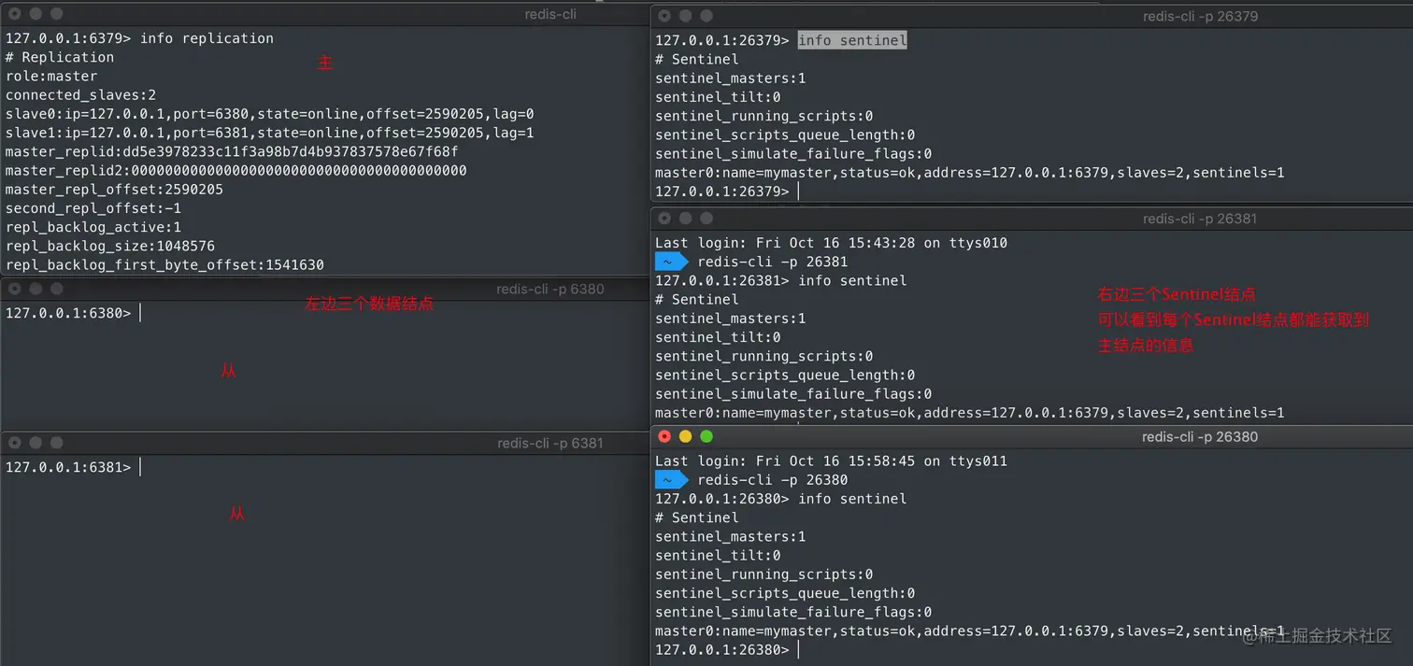Click 'info sentinel' in the 26380 window
This screenshot has height=666, width=1413.
click(x=852, y=499)
